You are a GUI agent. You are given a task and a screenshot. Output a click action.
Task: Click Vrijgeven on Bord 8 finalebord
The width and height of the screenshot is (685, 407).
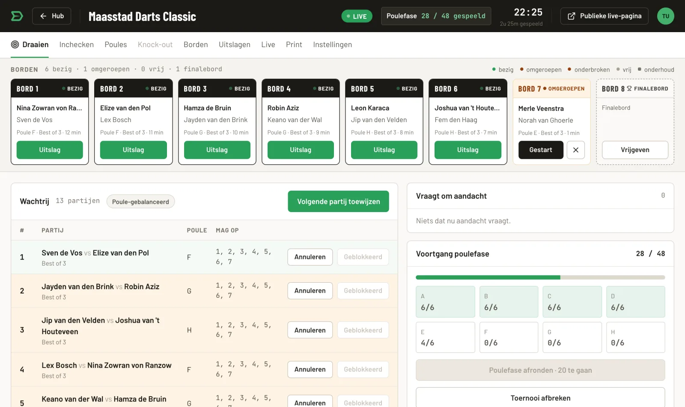click(x=635, y=150)
